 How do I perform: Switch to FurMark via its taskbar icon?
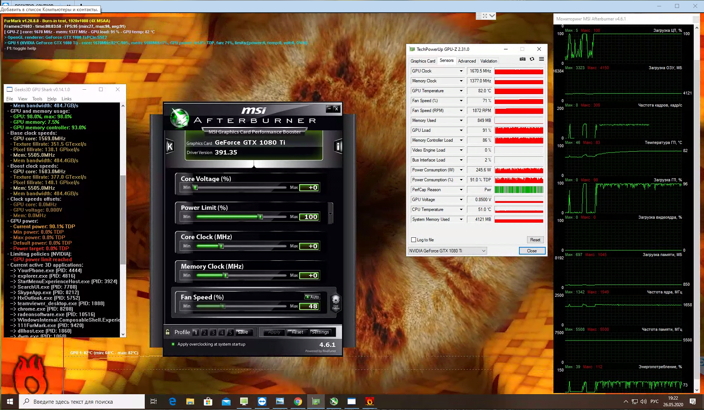tap(369, 402)
